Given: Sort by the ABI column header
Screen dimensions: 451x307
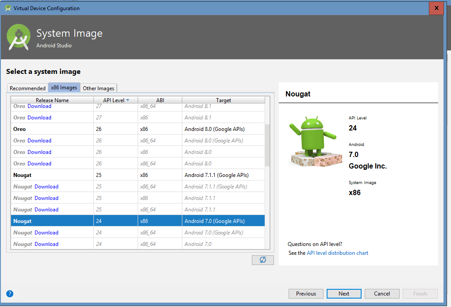Looking at the screenshot, I should (x=160, y=100).
